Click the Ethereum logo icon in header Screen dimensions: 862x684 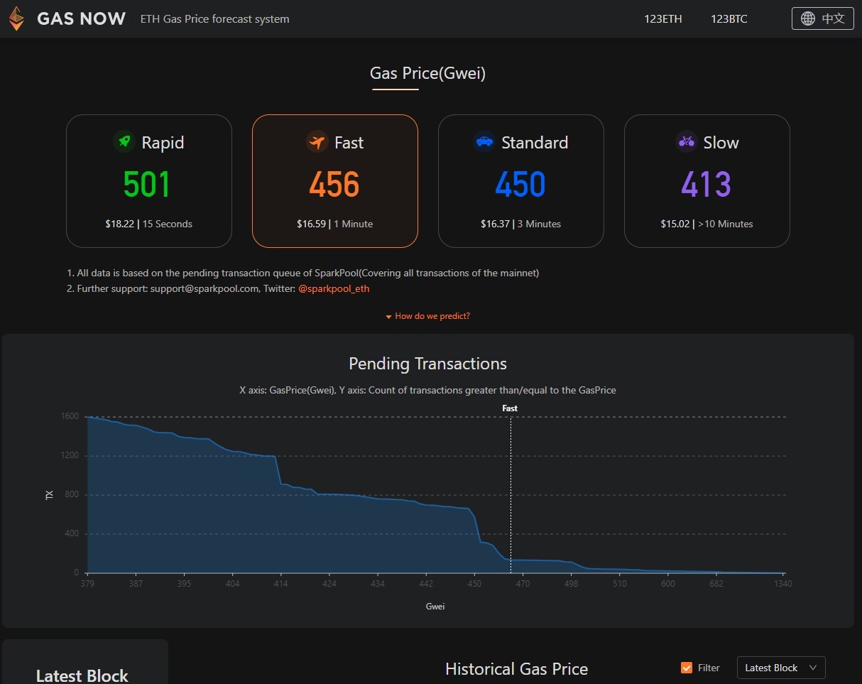[x=16, y=18]
